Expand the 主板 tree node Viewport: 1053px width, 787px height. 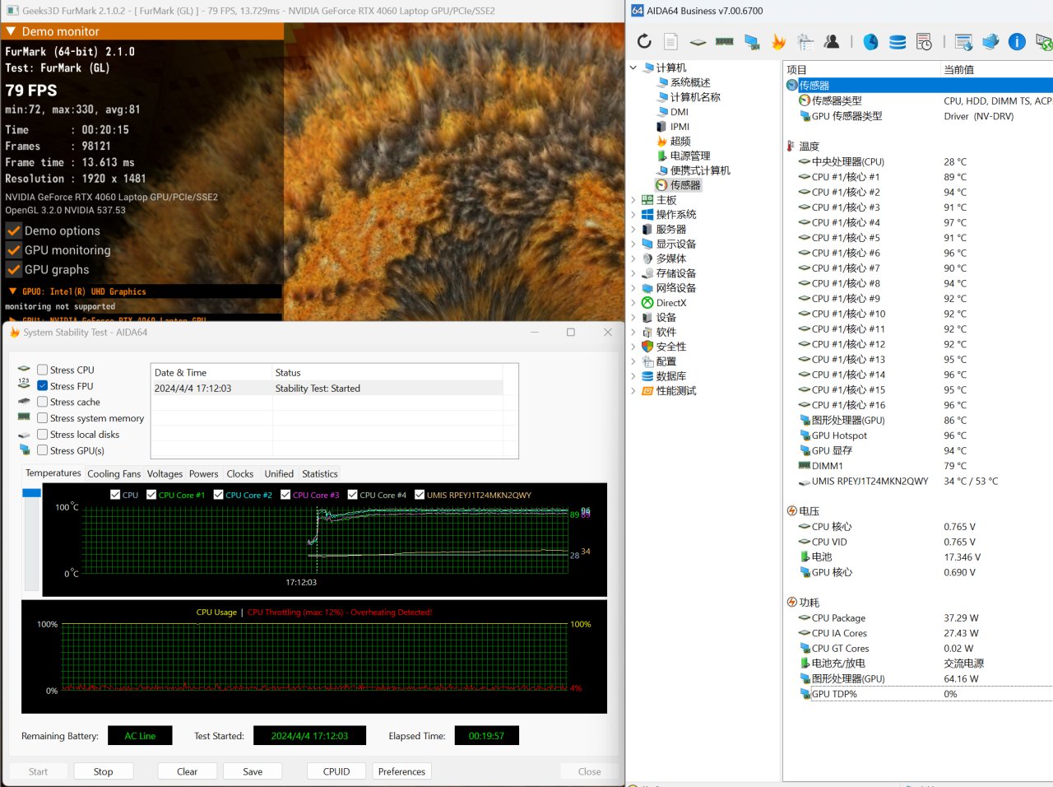pos(633,200)
